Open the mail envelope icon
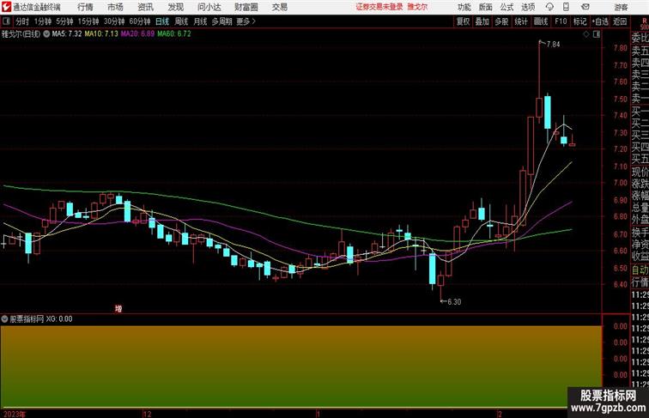Screen dimensions: 649x418 585,7
